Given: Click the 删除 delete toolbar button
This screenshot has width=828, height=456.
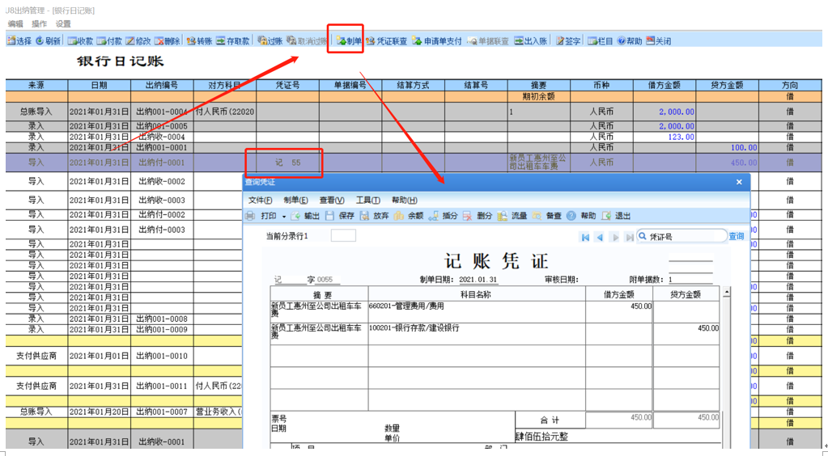Looking at the screenshot, I should point(167,40).
